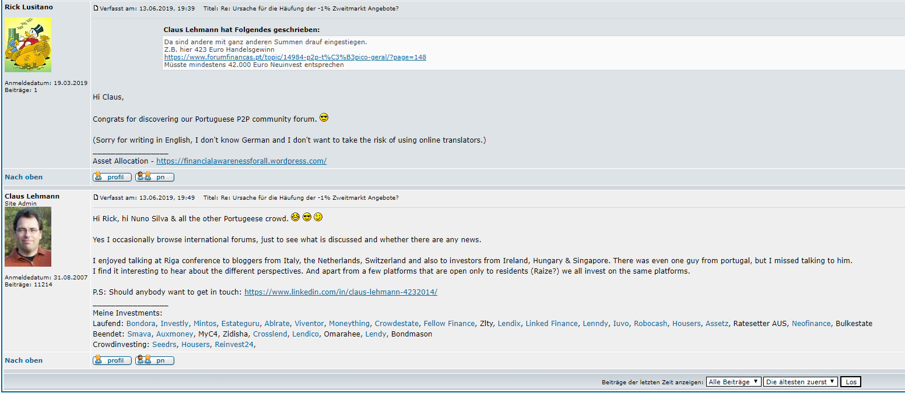Click the post icon beside Rick Lusitano's timestamp
This screenshot has height=393, width=905.
[96, 8]
